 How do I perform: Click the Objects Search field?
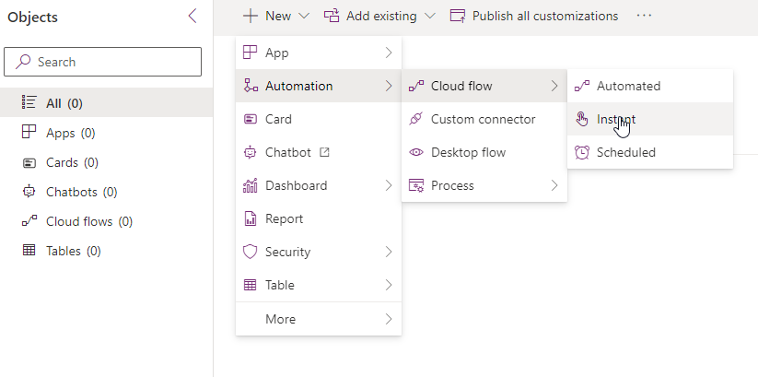coord(102,62)
